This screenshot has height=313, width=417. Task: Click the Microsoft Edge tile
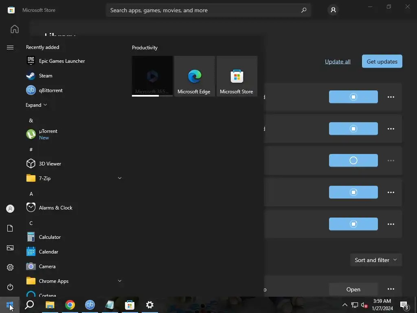[x=194, y=76]
